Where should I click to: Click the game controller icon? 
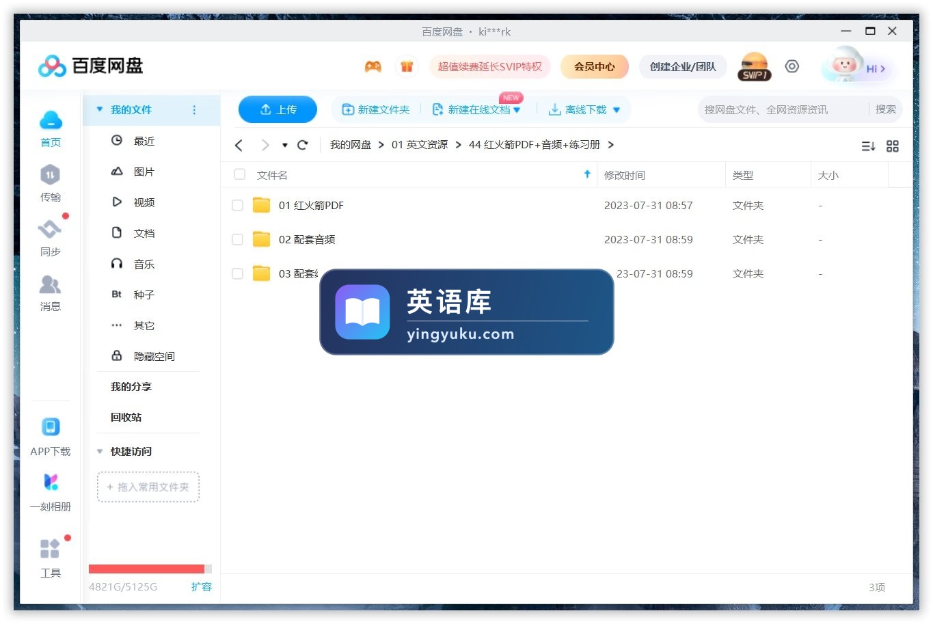373,66
